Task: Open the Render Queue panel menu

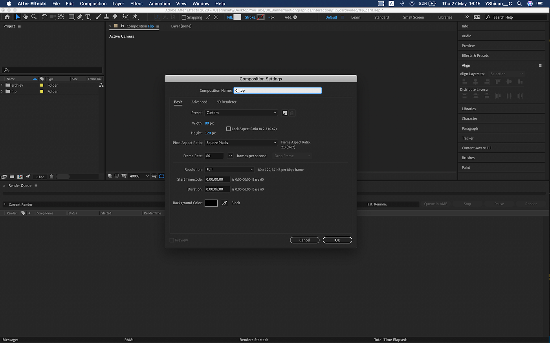Action: click(x=36, y=186)
